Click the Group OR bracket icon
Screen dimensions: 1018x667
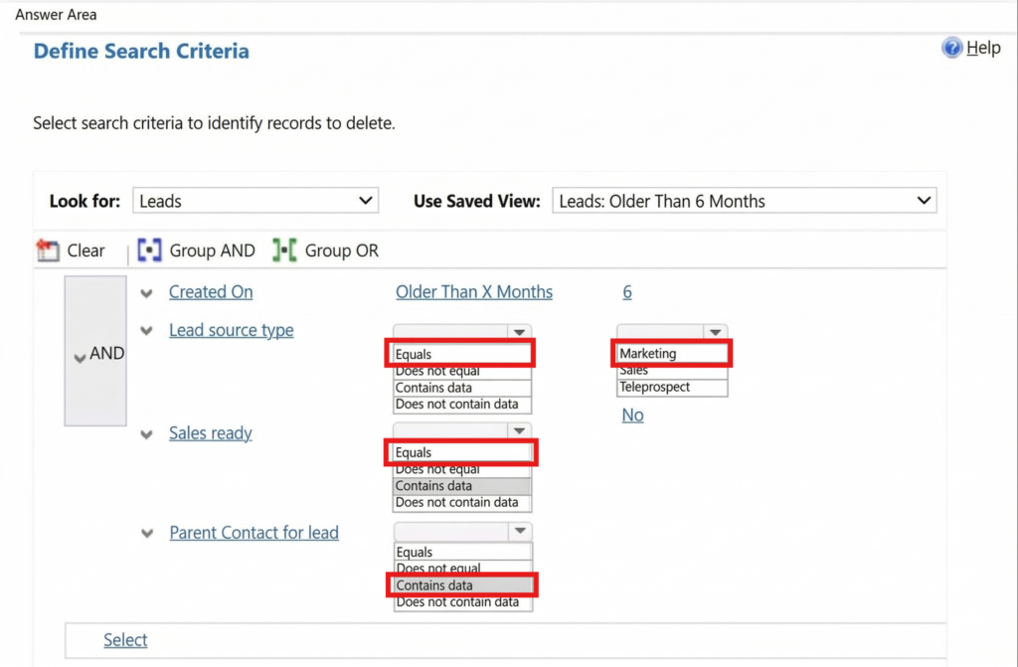click(284, 250)
